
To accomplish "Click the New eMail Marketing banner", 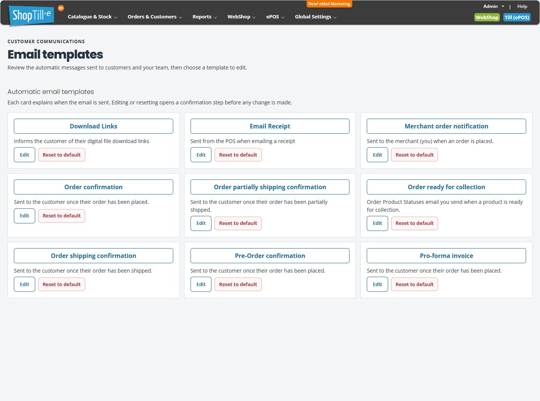I will click(329, 4).
